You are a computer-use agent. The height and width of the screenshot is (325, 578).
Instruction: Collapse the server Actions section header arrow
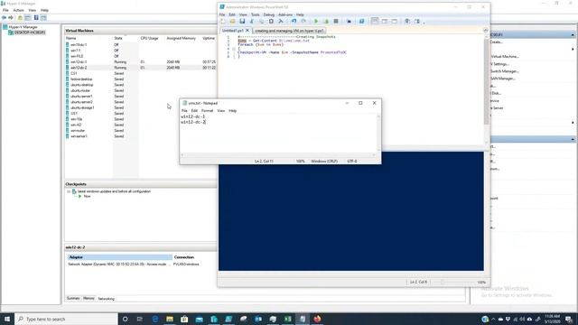573,34
